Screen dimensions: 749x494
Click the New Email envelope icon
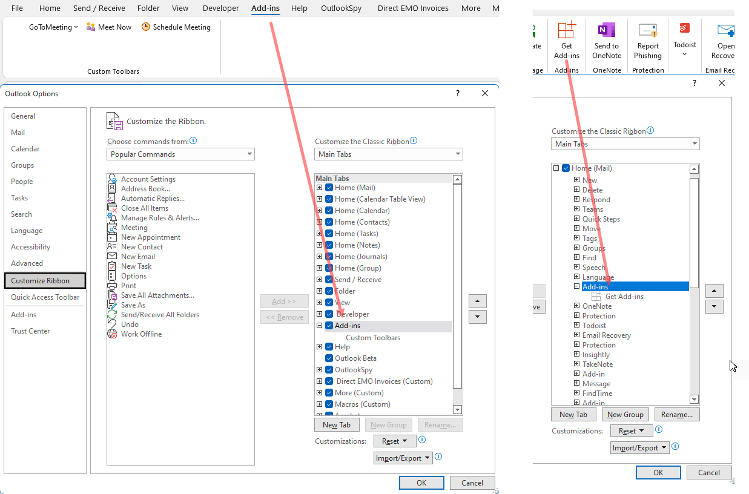point(112,257)
